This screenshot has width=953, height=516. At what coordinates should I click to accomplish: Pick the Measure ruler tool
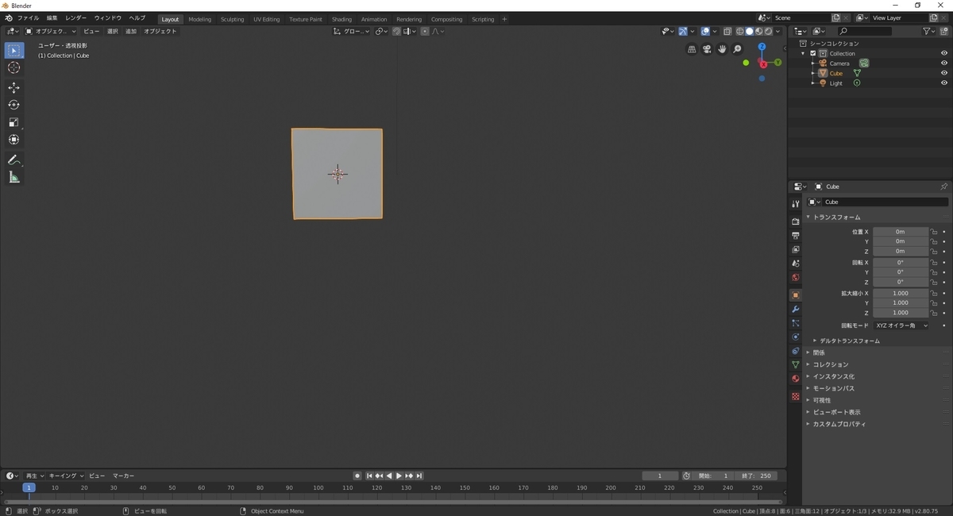(x=14, y=177)
